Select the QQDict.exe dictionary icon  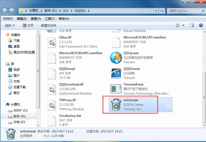tap(116, 73)
